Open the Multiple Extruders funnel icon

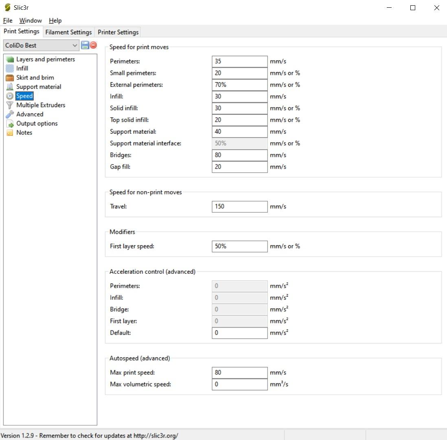[x=10, y=105]
